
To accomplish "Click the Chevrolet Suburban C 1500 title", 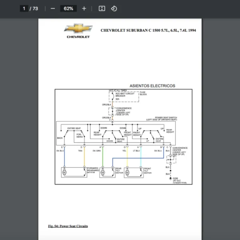I will click(148, 30).
